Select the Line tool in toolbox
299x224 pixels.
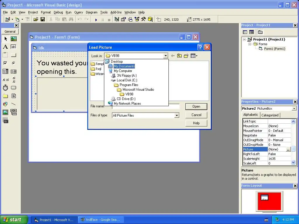pyautogui.click(x=13, y=104)
